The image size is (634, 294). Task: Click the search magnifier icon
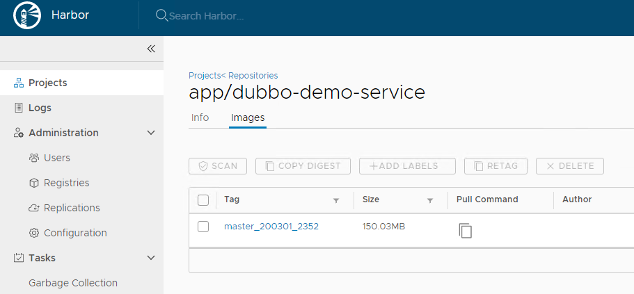161,15
